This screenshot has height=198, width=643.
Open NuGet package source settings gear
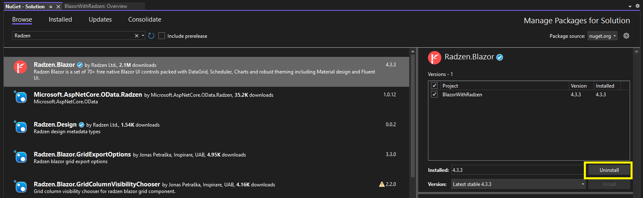pos(626,36)
